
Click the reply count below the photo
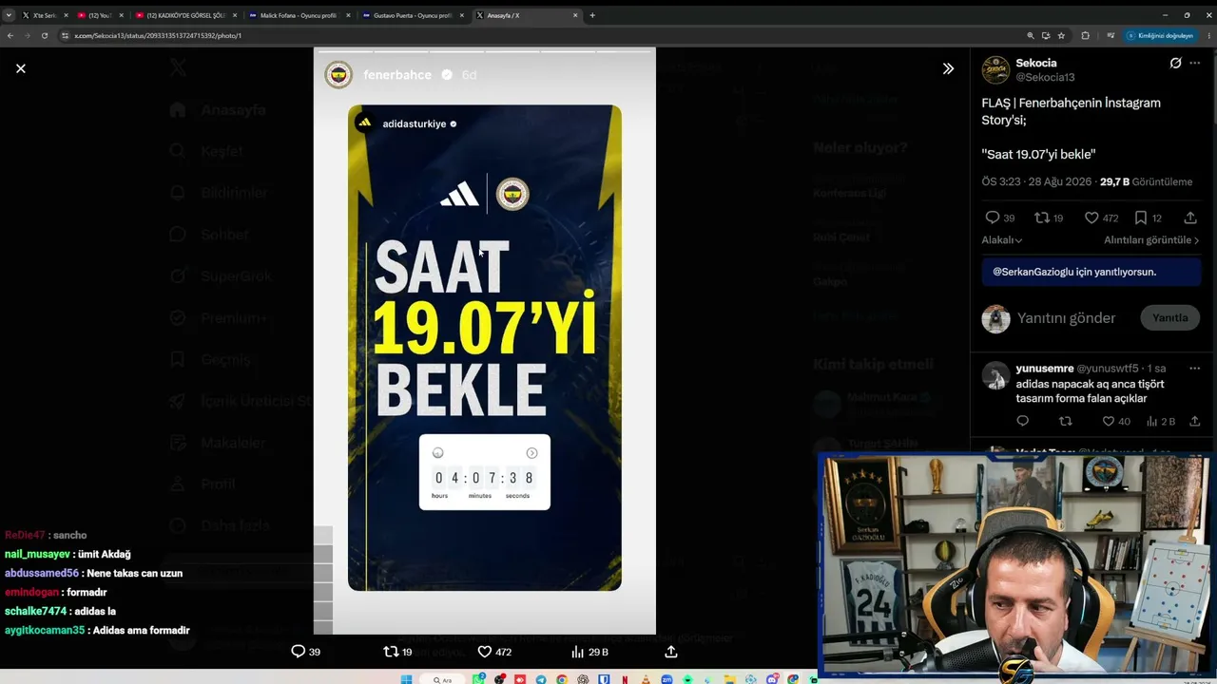305,652
